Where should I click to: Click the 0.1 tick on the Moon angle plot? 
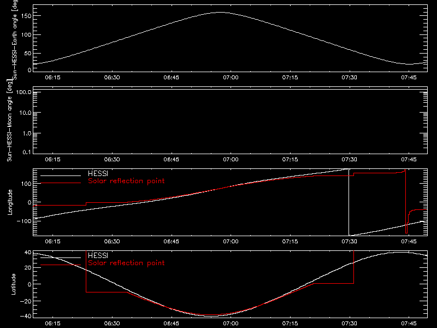(27, 152)
